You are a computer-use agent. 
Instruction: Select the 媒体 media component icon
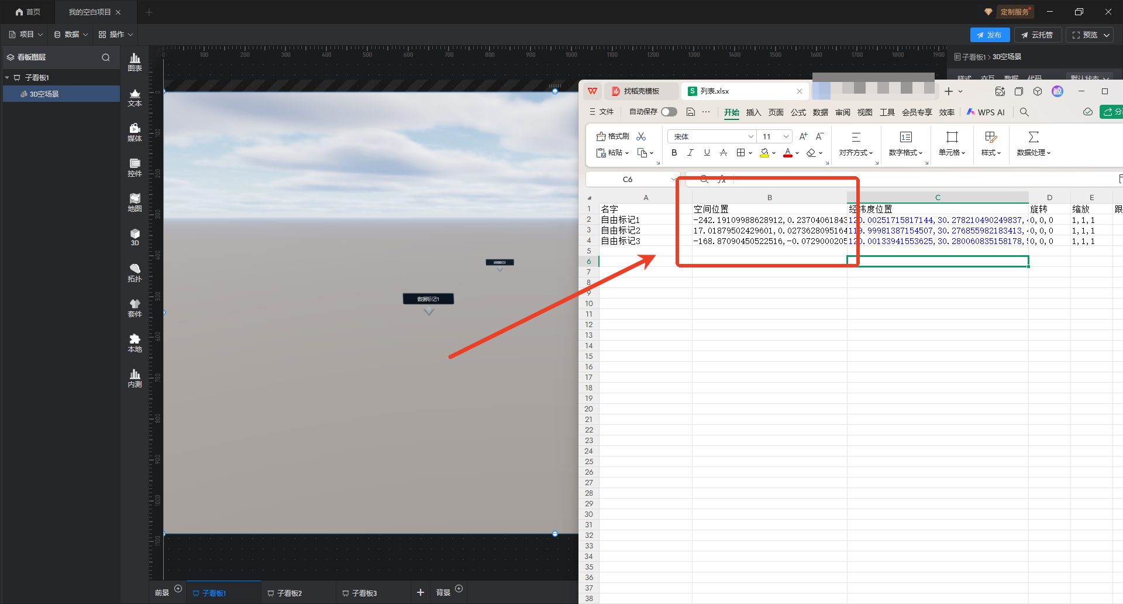[x=135, y=132]
